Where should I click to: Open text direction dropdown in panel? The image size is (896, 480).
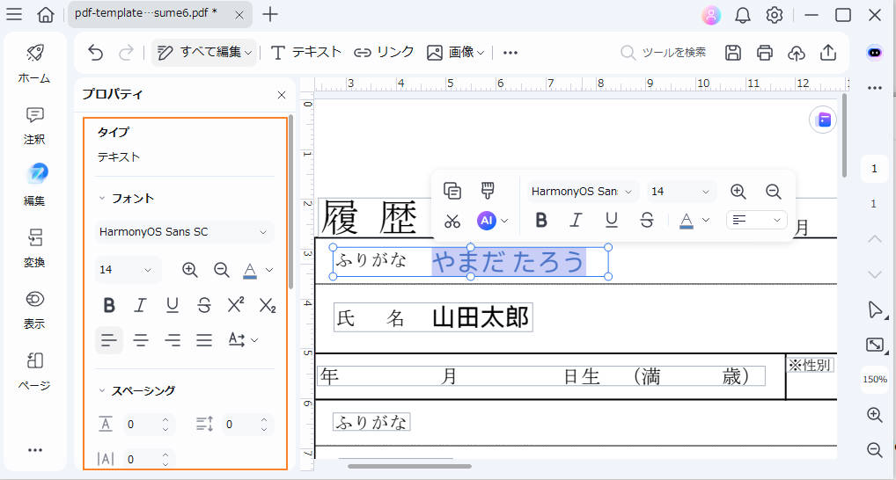[243, 339]
